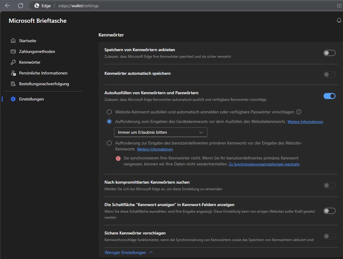The height and width of the screenshot is (259, 343).
Task: Click the Einstellungen gear icon
Action: point(13,99)
